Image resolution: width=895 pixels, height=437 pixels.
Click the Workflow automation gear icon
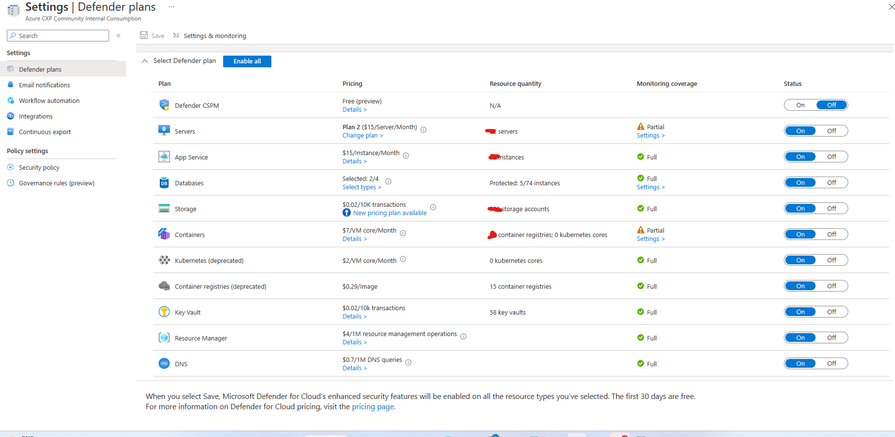11,100
